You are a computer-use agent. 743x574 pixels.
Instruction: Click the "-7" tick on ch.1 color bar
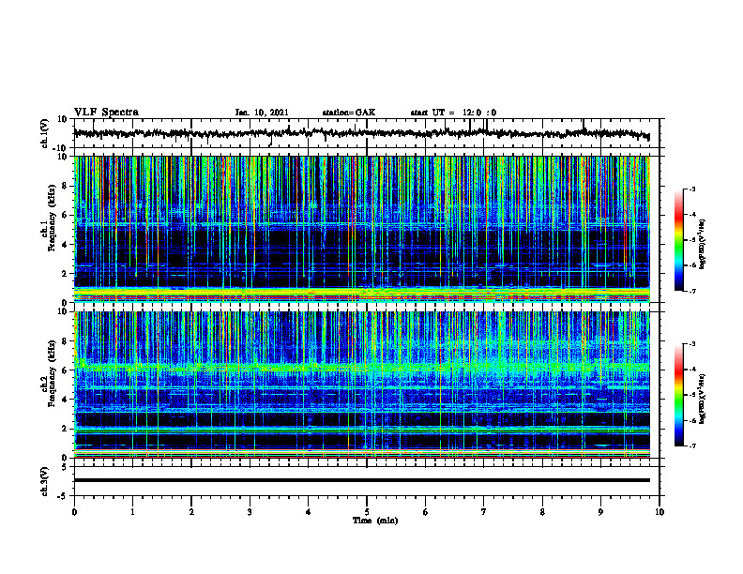click(x=692, y=291)
